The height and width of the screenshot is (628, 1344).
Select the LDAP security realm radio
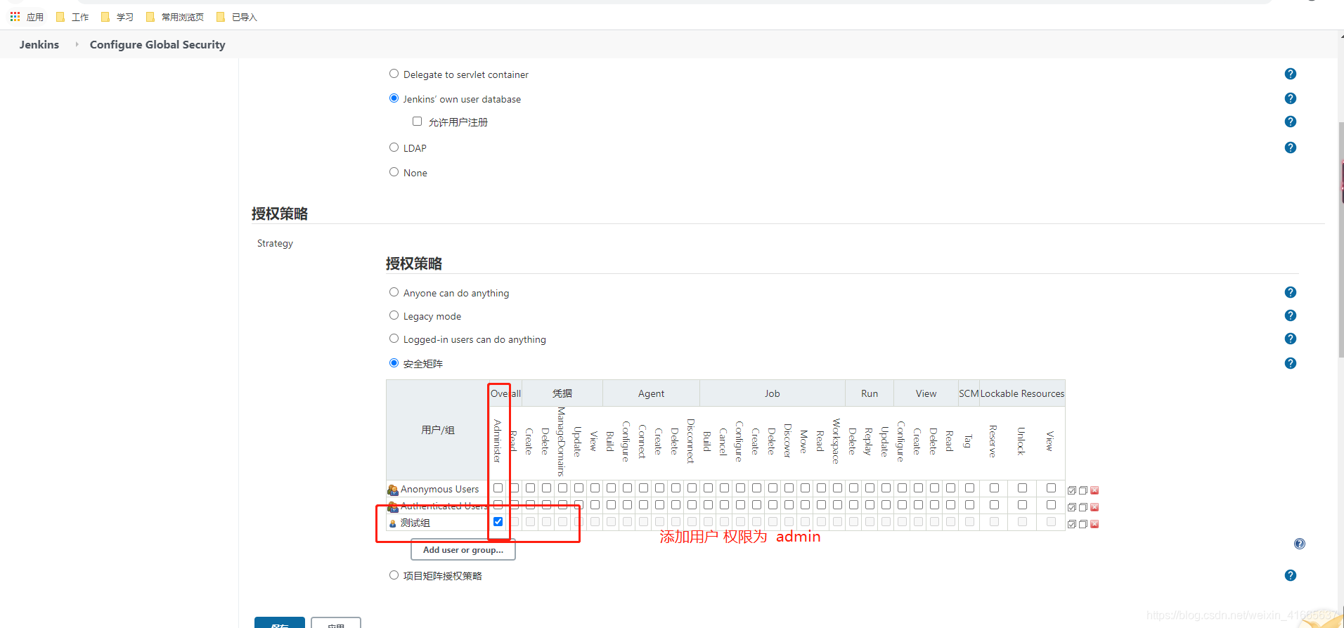tap(394, 148)
